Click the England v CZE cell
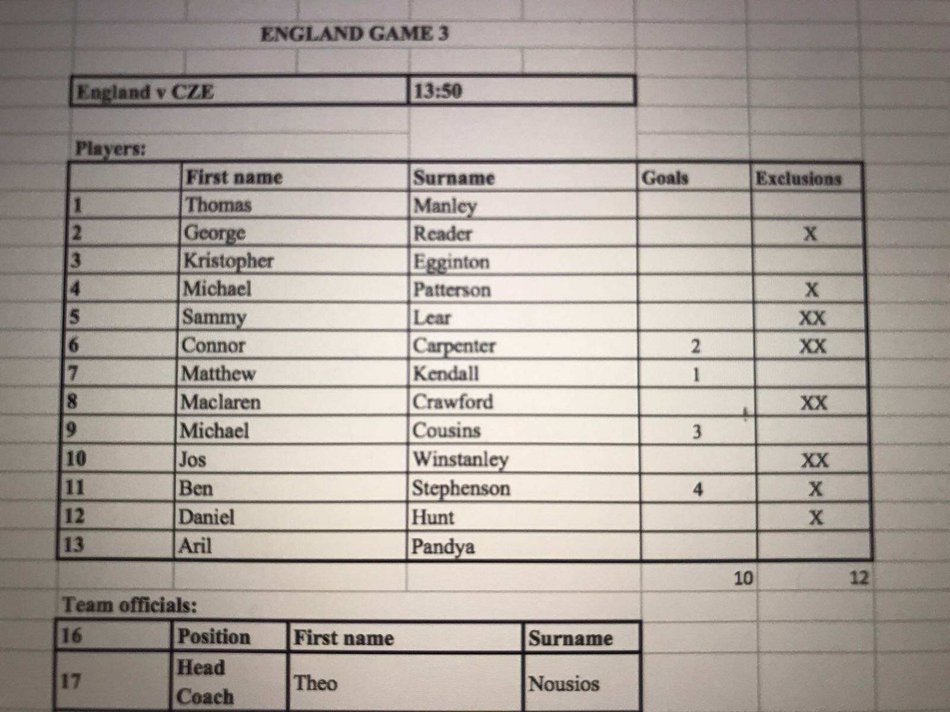The width and height of the screenshot is (950, 712). [239, 91]
